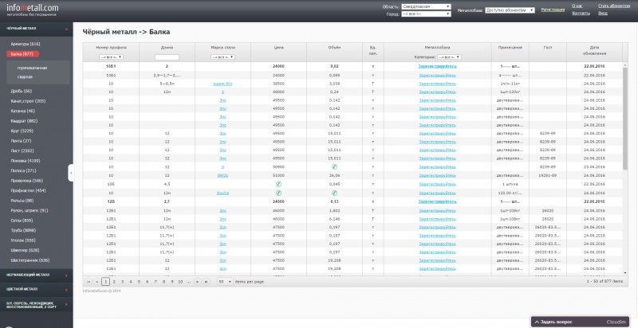Open Полоса (371) category
This screenshot has height=328, width=638.
pyautogui.click(x=23, y=171)
